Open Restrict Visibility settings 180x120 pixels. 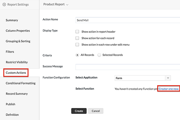coord(17,62)
